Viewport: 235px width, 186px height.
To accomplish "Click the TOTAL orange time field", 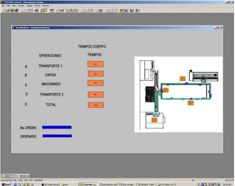I will pyautogui.click(x=96, y=105).
